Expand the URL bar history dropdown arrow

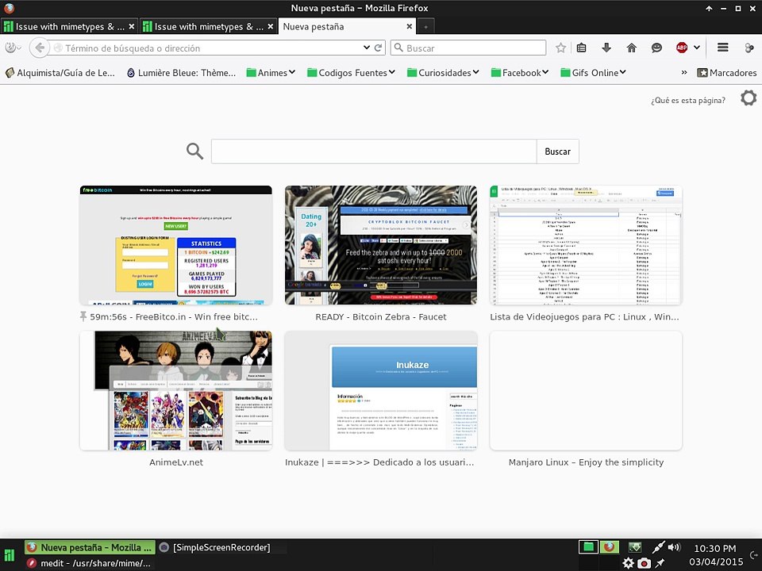tap(367, 48)
